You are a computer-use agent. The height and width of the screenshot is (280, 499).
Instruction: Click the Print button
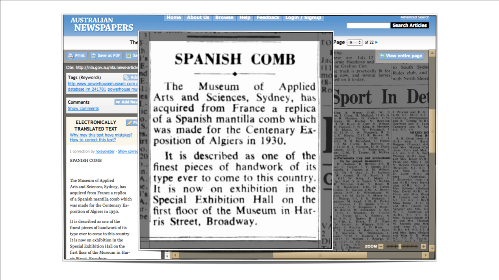pyautogui.click(x=76, y=56)
